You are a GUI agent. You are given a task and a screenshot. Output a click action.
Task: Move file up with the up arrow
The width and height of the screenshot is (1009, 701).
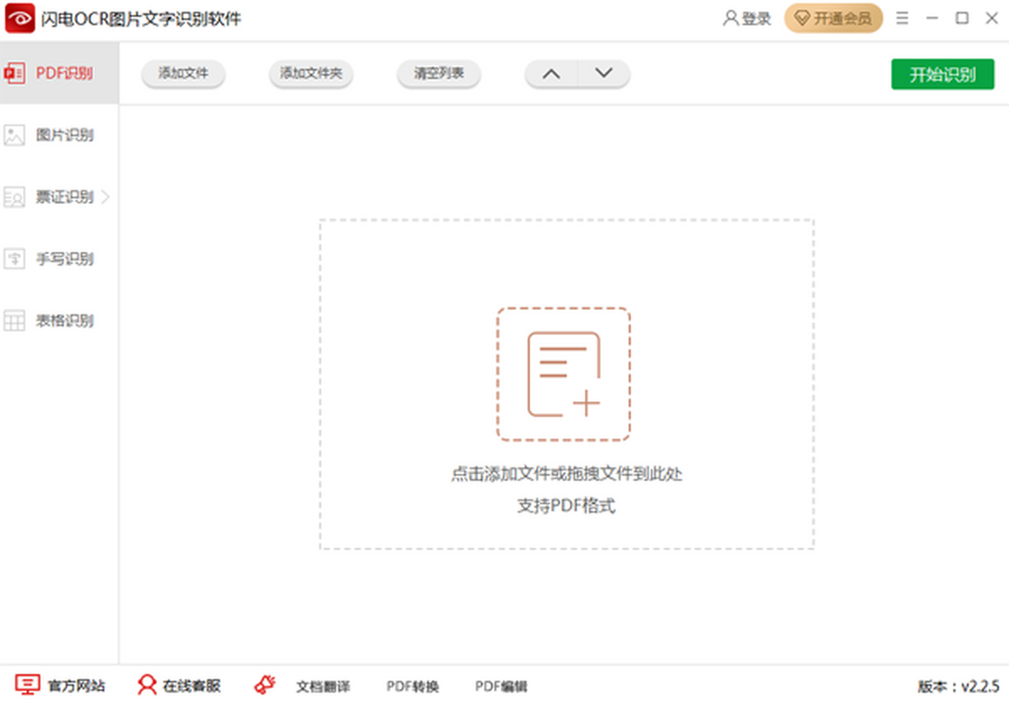pyautogui.click(x=552, y=73)
